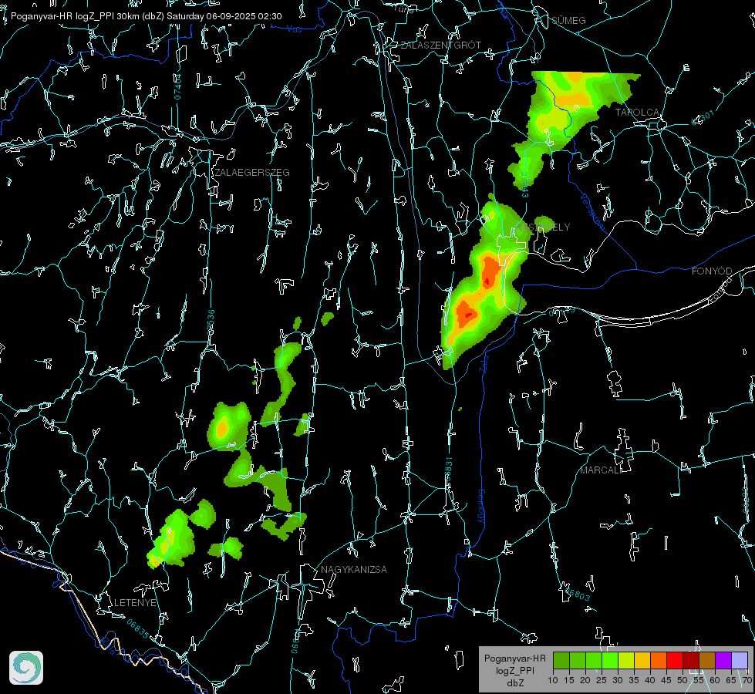The height and width of the screenshot is (694, 755).
Task: Click the SÜMEG town label
Action: (568, 20)
